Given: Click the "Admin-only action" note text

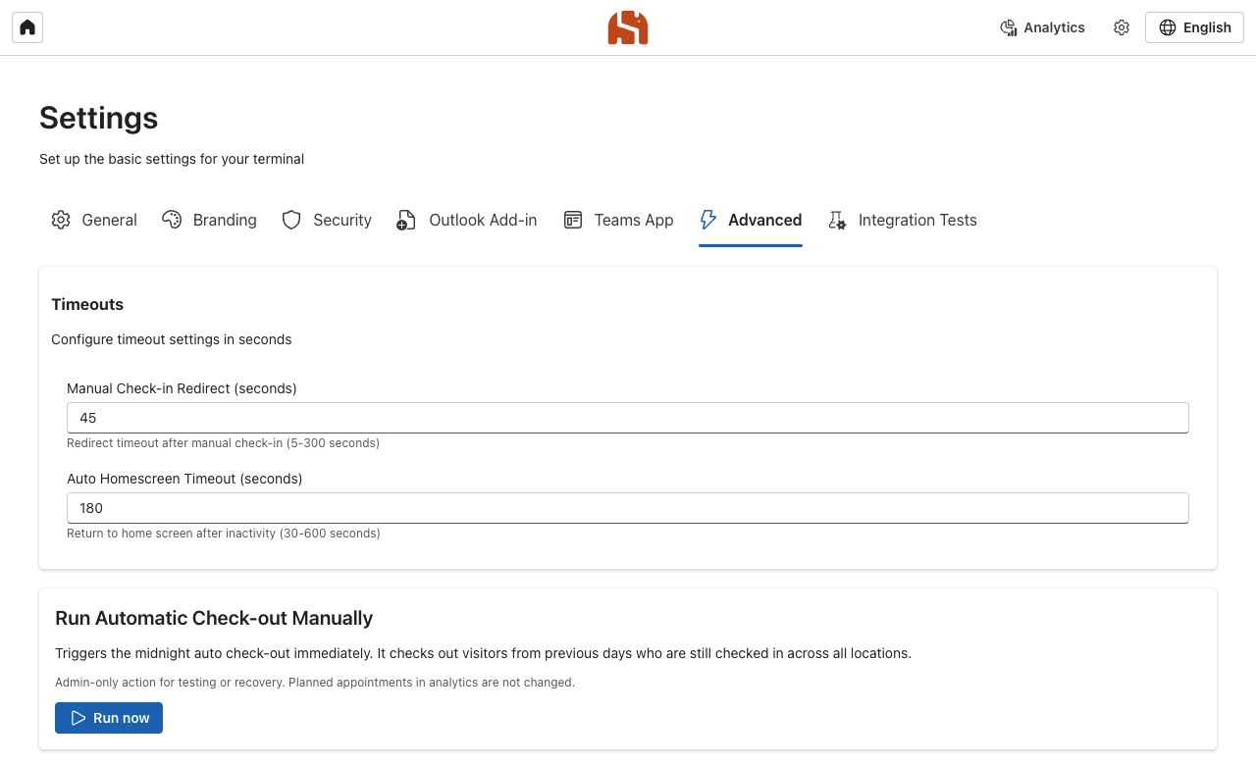Looking at the screenshot, I should pyautogui.click(x=315, y=682).
